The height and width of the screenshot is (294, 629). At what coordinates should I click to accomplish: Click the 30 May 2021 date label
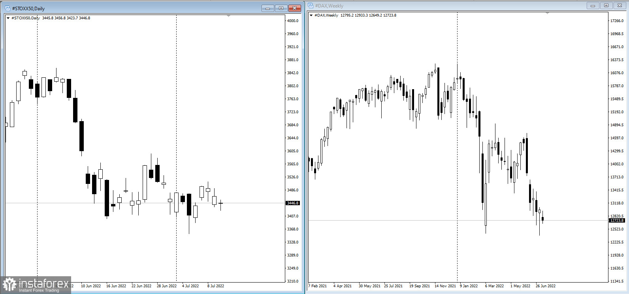(x=369, y=286)
